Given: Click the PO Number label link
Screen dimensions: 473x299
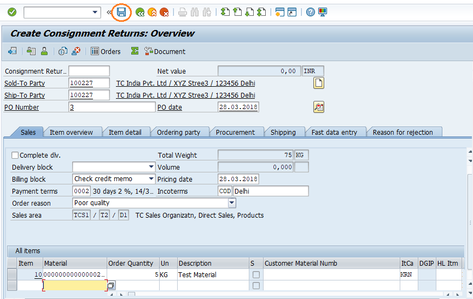Looking at the screenshot, I should 22,107.
